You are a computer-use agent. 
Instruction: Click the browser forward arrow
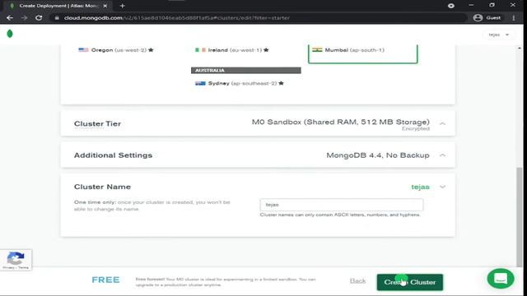24,18
